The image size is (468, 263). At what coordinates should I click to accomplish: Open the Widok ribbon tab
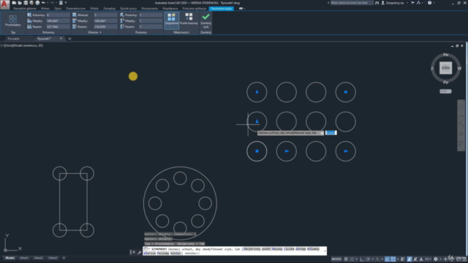pos(94,8)
